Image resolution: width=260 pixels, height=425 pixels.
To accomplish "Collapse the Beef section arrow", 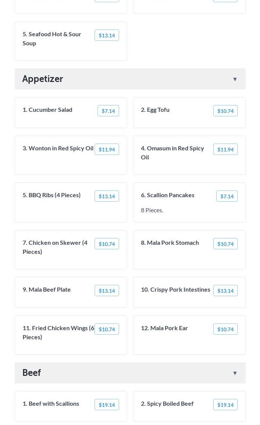I will (235, 373).
